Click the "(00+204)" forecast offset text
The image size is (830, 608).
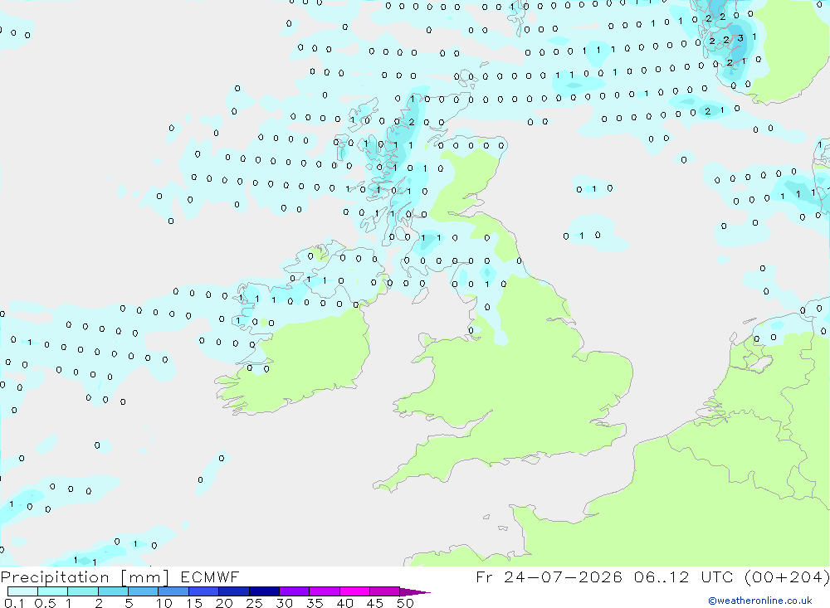point(787,576)
